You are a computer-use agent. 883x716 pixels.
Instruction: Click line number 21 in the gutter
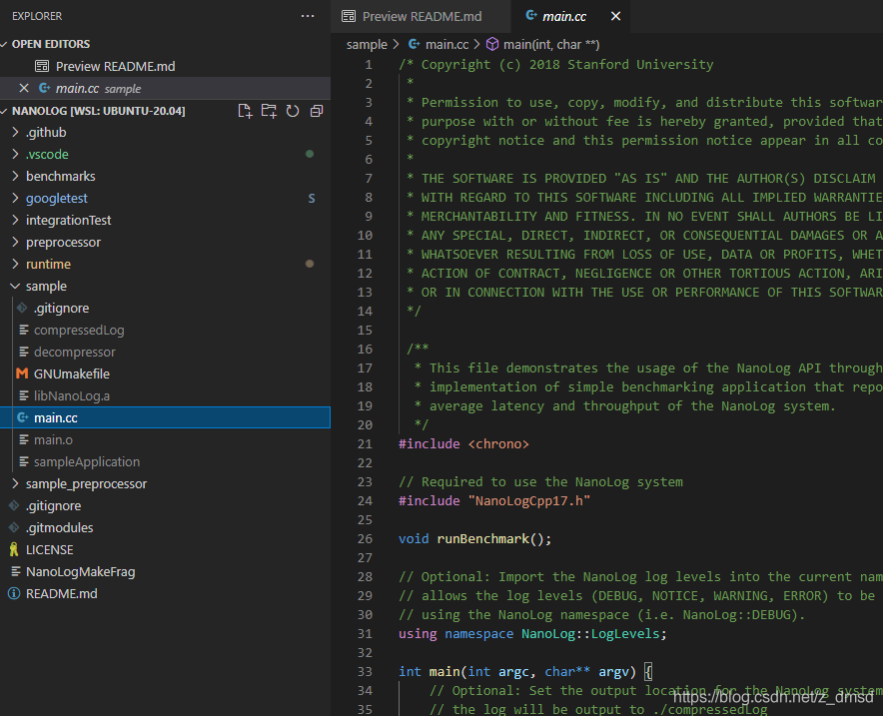pos(365,444)
